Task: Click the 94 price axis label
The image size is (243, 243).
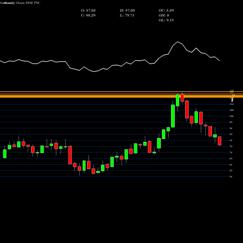Action: point(231,128)
